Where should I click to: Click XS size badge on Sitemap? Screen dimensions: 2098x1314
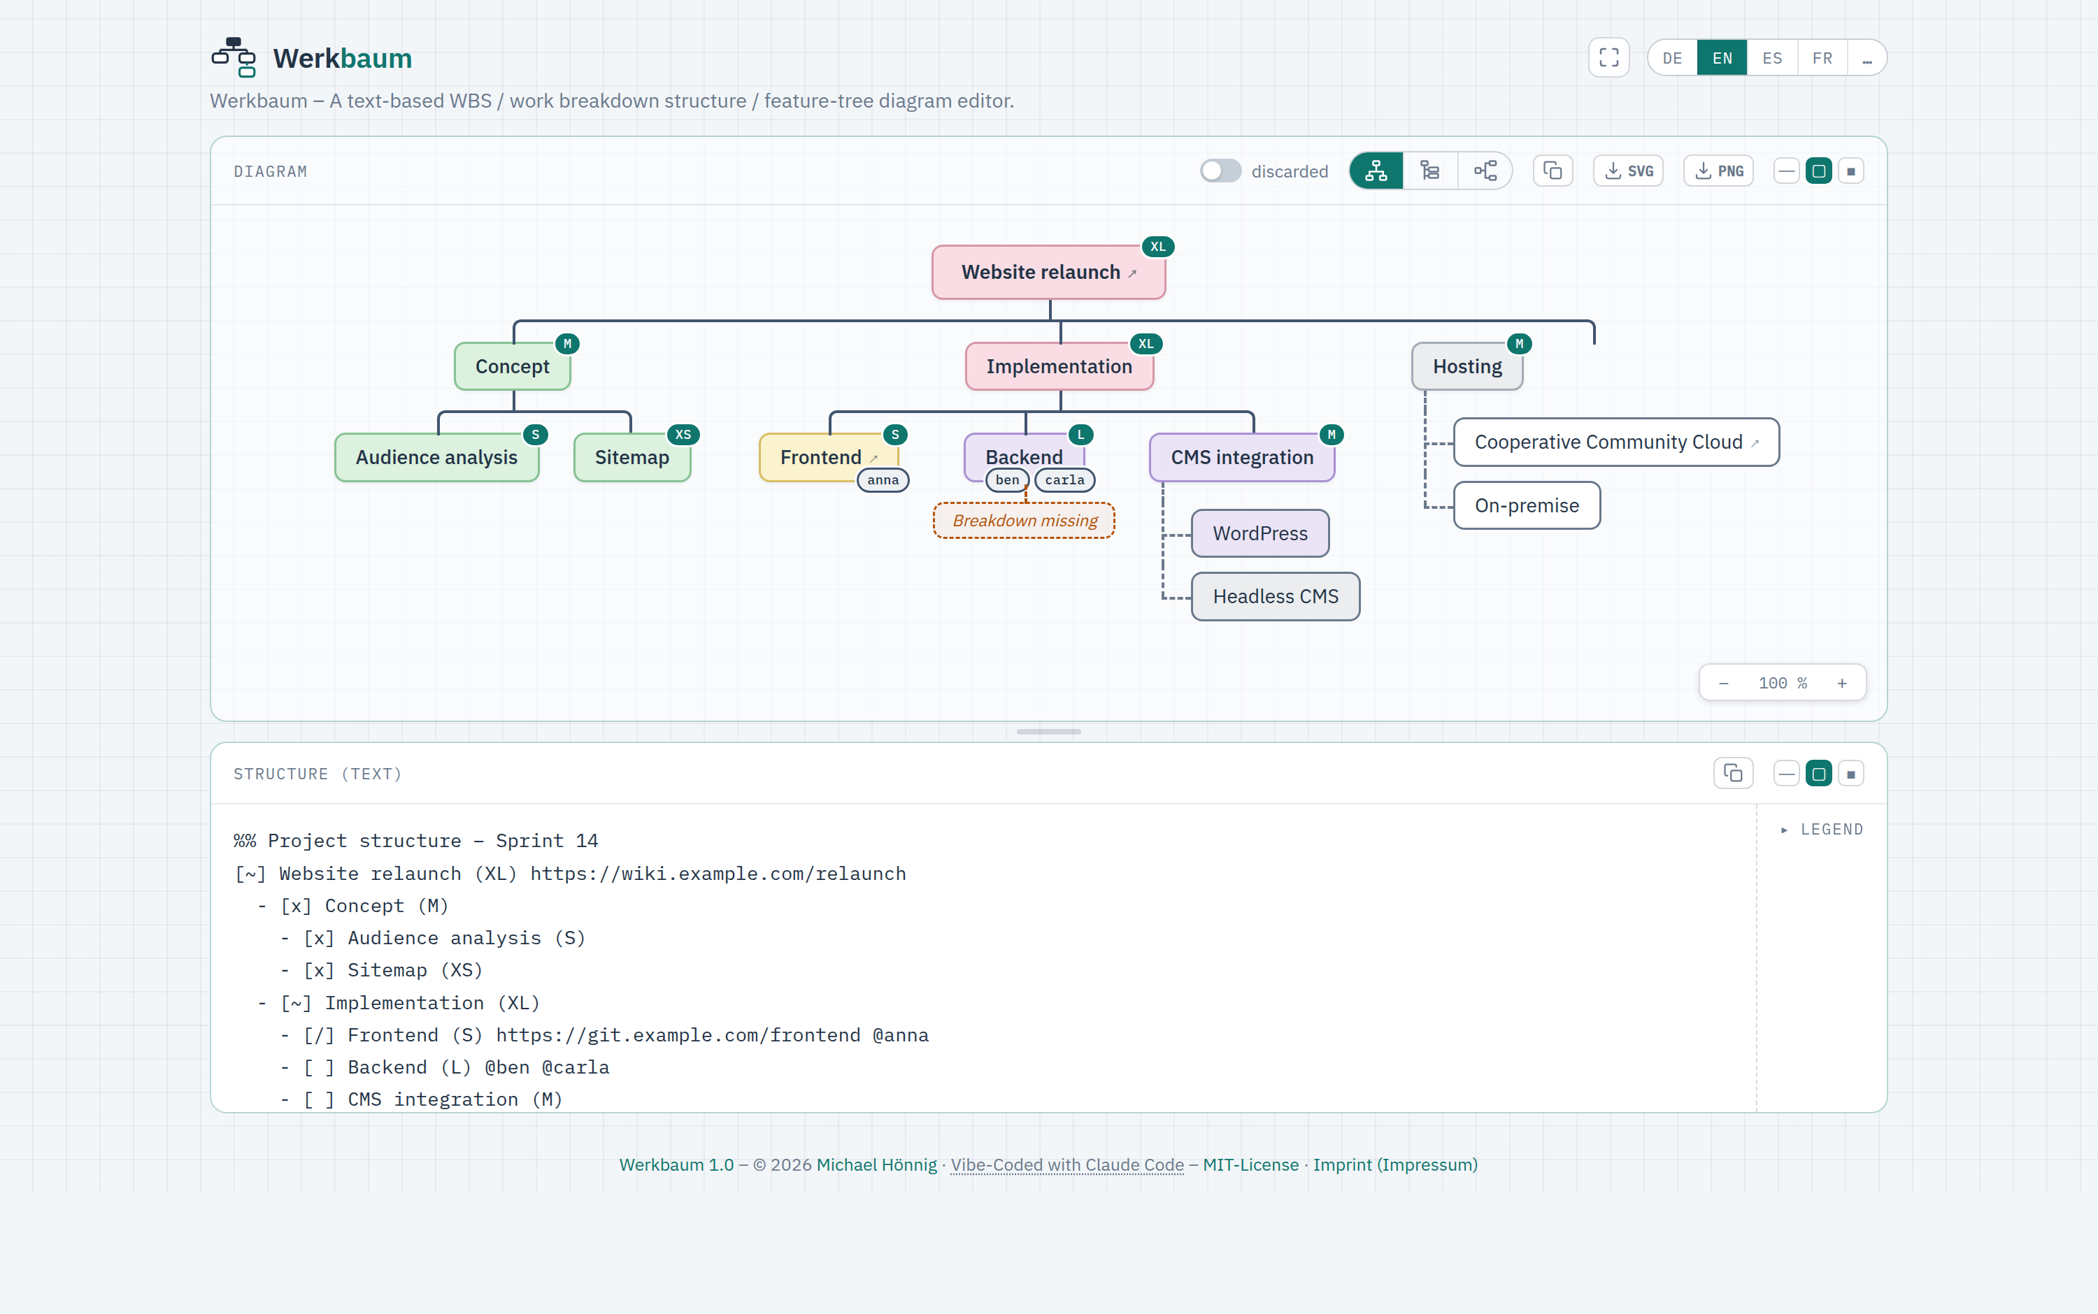[683, 435]
